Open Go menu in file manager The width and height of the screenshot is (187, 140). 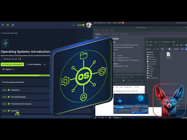pyautogui.click(x=160, y=42)
